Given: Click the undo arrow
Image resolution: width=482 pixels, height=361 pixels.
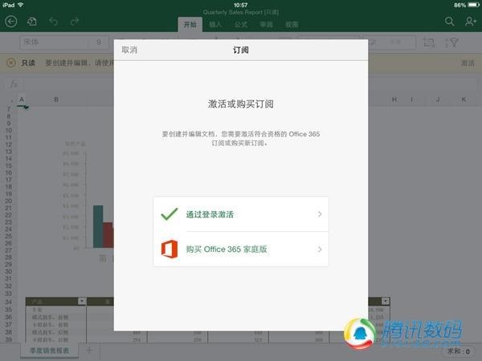Looking at the screenshot, I should coord(53,22).
